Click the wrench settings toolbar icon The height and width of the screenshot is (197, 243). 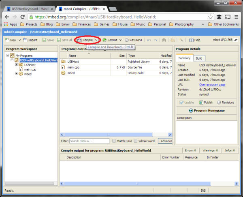point(181,40)
